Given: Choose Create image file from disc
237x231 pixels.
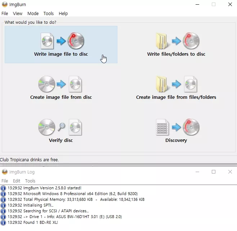Looking at the screenshot, I should tap(61, 88).
